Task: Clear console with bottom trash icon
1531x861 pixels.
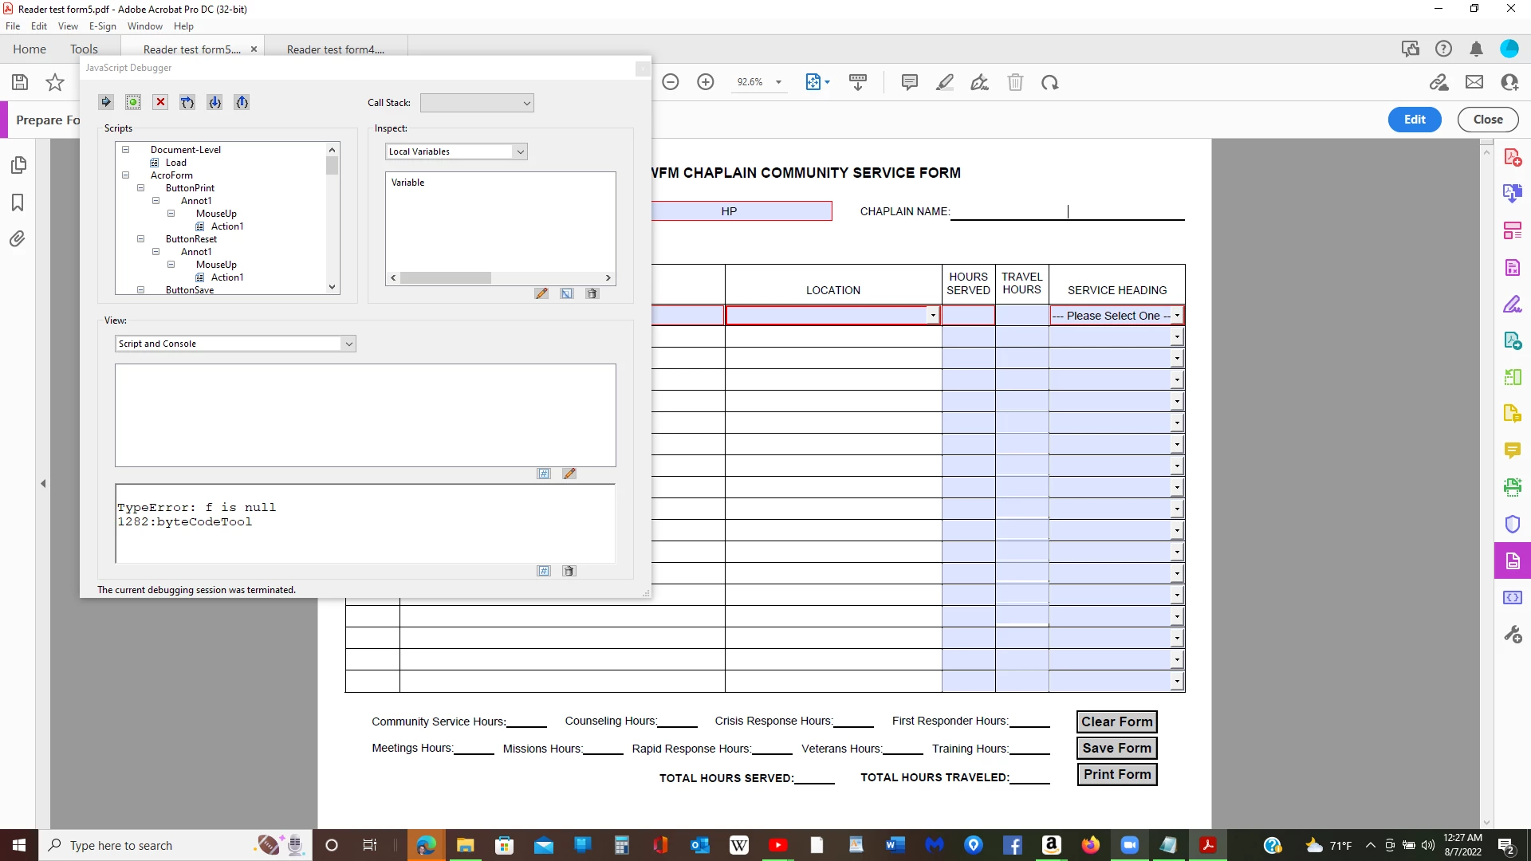Action: point(569,571)
